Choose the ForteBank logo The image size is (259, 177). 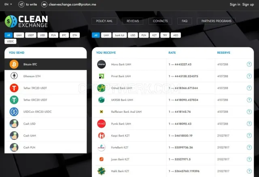[x=102, y=147]
